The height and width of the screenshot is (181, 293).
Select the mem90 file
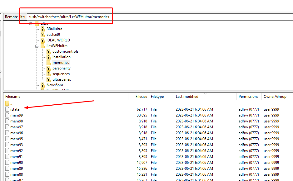click(17, 163)
